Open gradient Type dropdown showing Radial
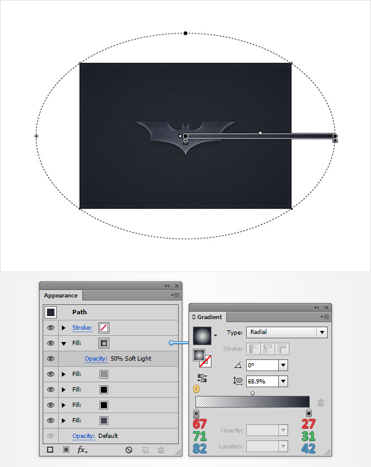The image size is (371, 467). tap(287, 332)
